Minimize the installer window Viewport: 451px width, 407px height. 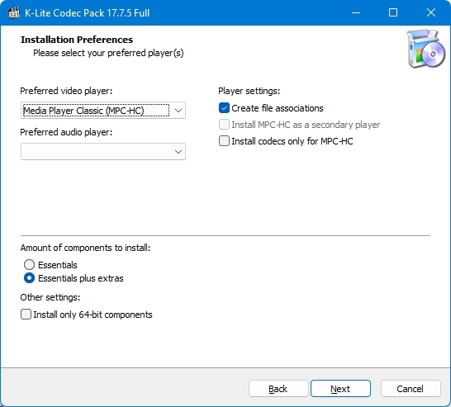356,12
